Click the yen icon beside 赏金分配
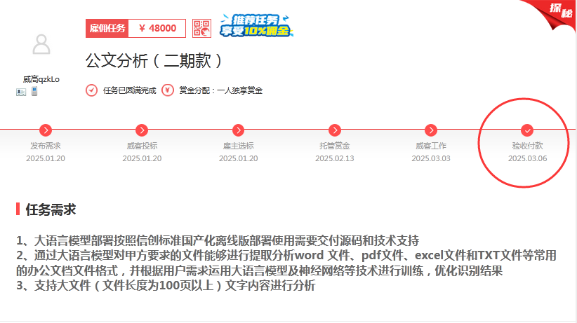This screenshot has height=323, width=577. [168, 90]
